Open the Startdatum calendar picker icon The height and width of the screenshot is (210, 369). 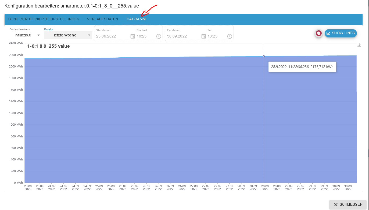(x=132, y=36)
